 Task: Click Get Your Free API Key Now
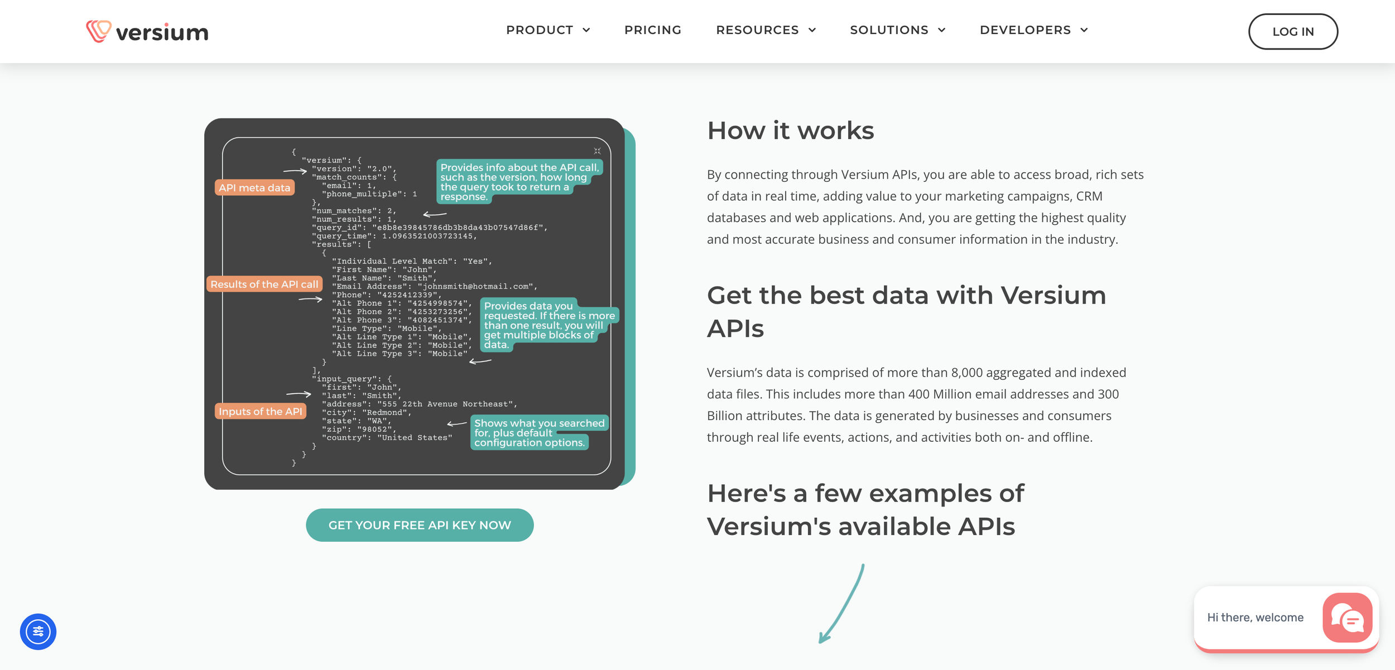pyautogui.click(x=420, y=525)
